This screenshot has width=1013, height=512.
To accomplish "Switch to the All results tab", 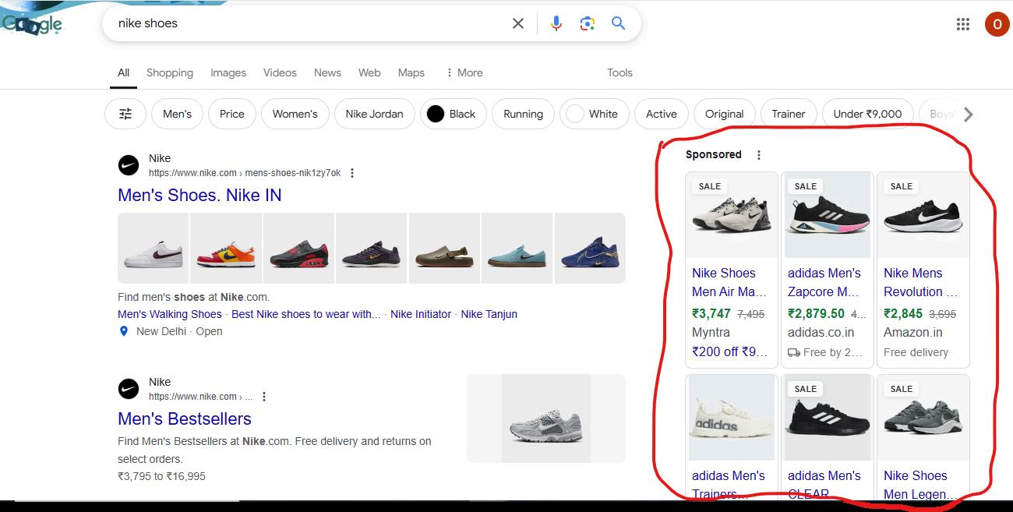I will (x=123, y=72).
